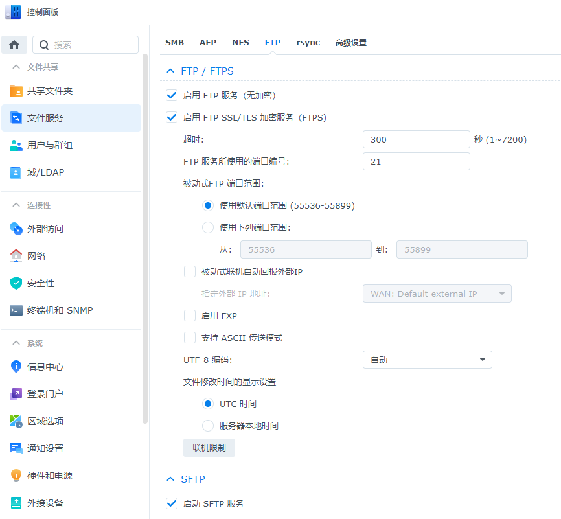Select 使用默认端口范围 radio button
This screenshot has height=519, width=561.
[208, 205]
